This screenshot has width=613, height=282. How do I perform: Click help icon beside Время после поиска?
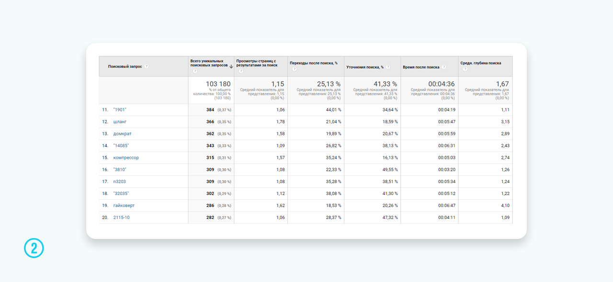coord(444,67)
